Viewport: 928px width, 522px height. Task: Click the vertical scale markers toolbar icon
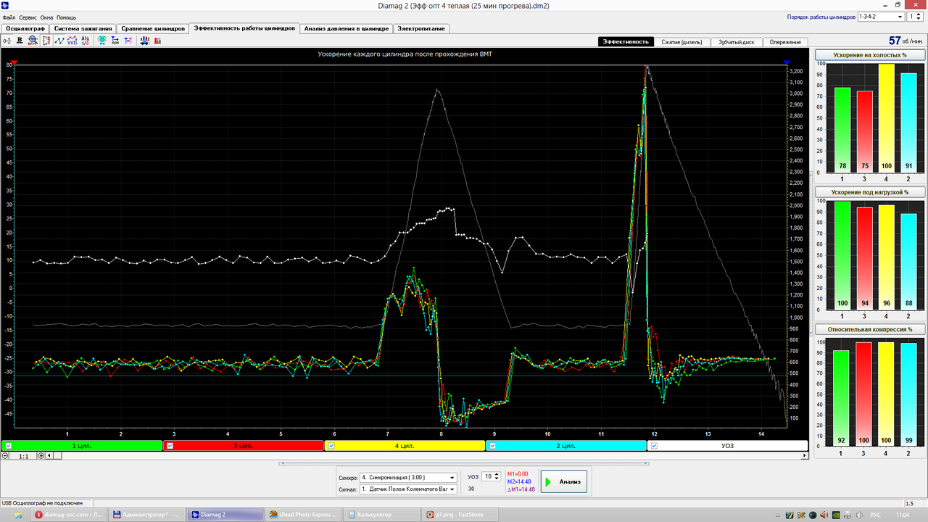[47, 41]
